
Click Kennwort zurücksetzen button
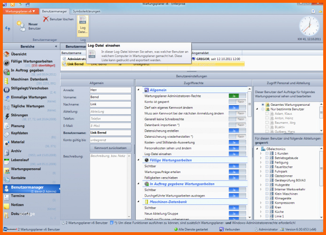[110, 148]
